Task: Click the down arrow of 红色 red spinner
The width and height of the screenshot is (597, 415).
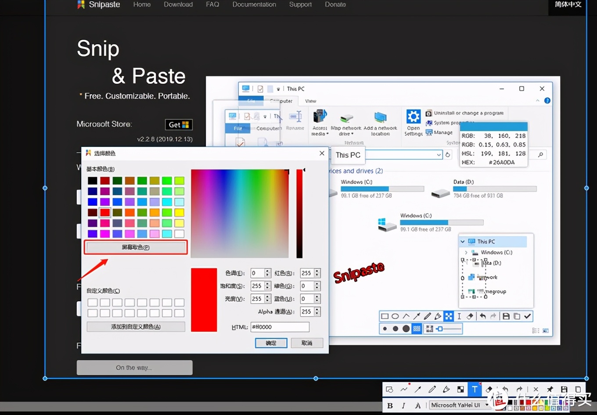Action: click(317, 275)
